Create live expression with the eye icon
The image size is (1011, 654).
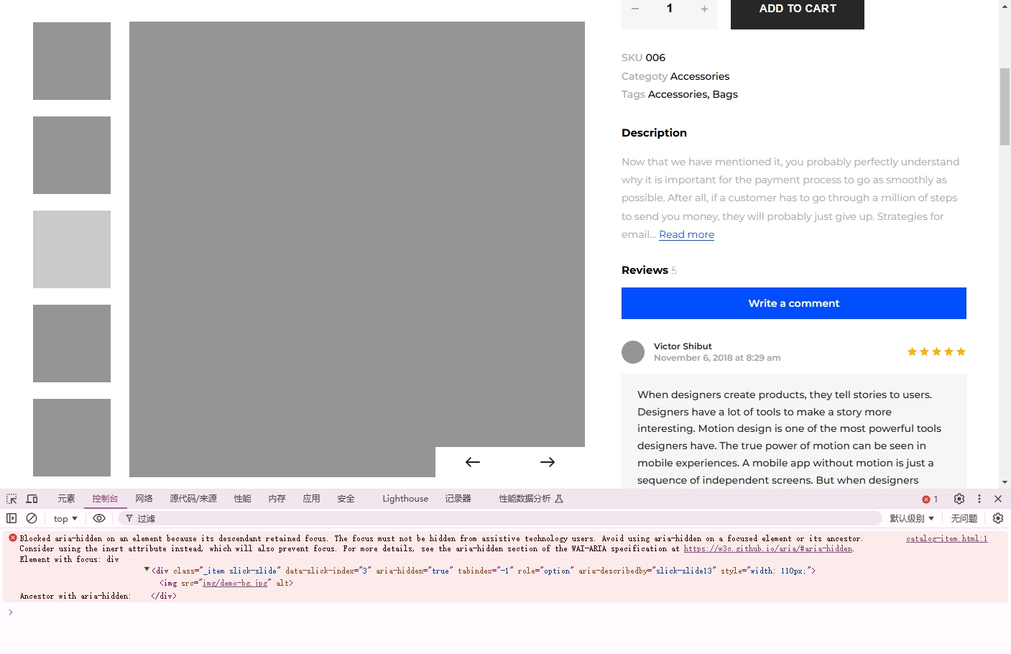click(99, 518)
